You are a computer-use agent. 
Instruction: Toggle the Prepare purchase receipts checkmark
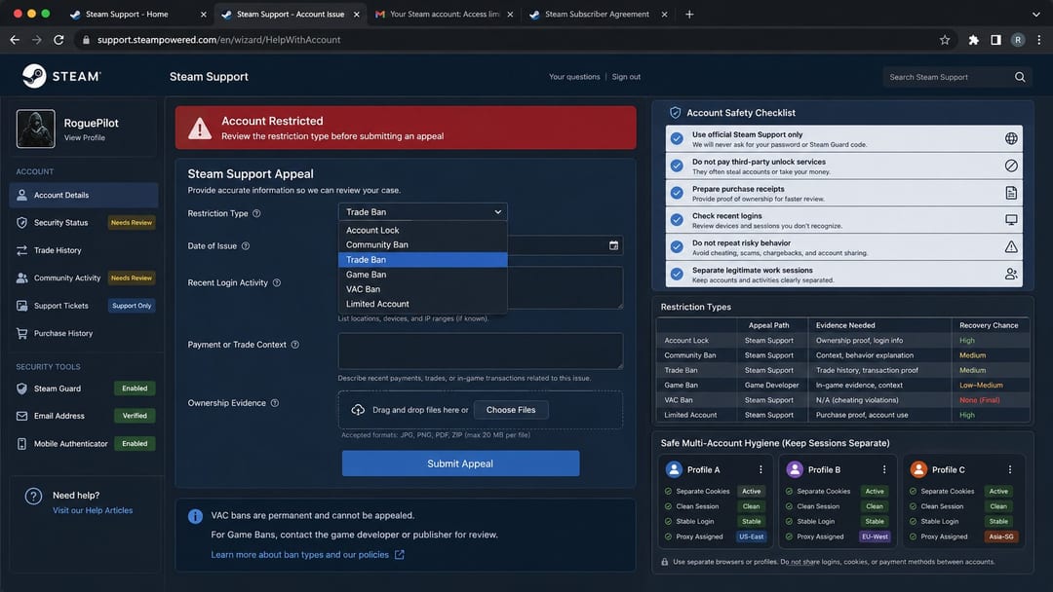(677, 193)
